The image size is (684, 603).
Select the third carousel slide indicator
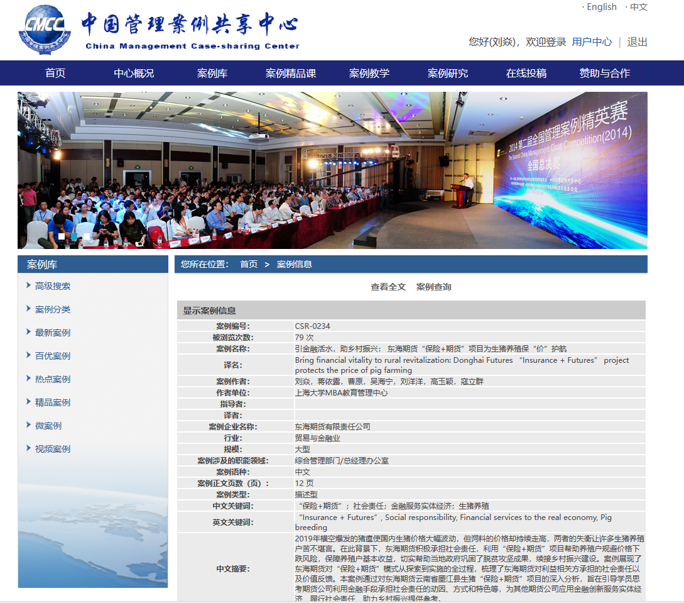(86, 236)
